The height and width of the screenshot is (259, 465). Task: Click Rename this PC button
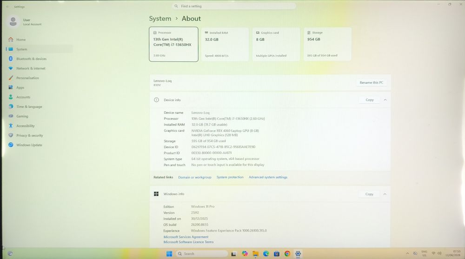371,82
